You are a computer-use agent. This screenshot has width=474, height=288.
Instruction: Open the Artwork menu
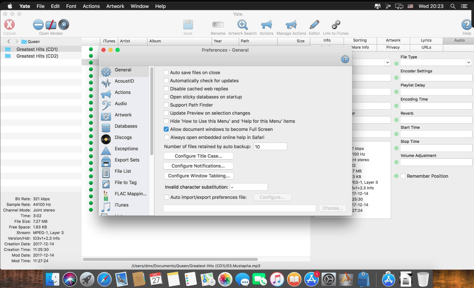115,6
